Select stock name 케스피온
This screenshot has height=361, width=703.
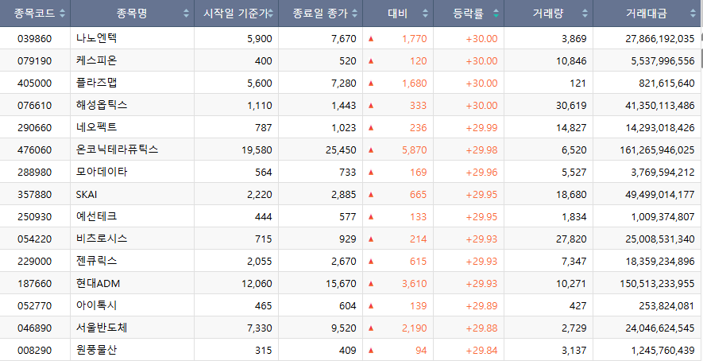(x=96, y=60)
